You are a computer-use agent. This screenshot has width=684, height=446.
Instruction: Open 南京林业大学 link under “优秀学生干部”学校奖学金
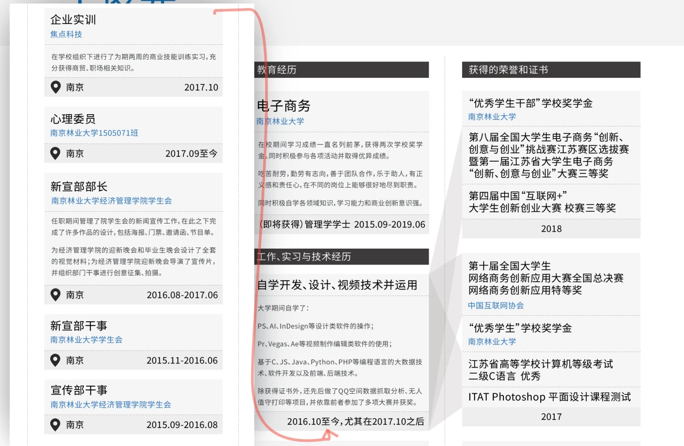(492, 116)
